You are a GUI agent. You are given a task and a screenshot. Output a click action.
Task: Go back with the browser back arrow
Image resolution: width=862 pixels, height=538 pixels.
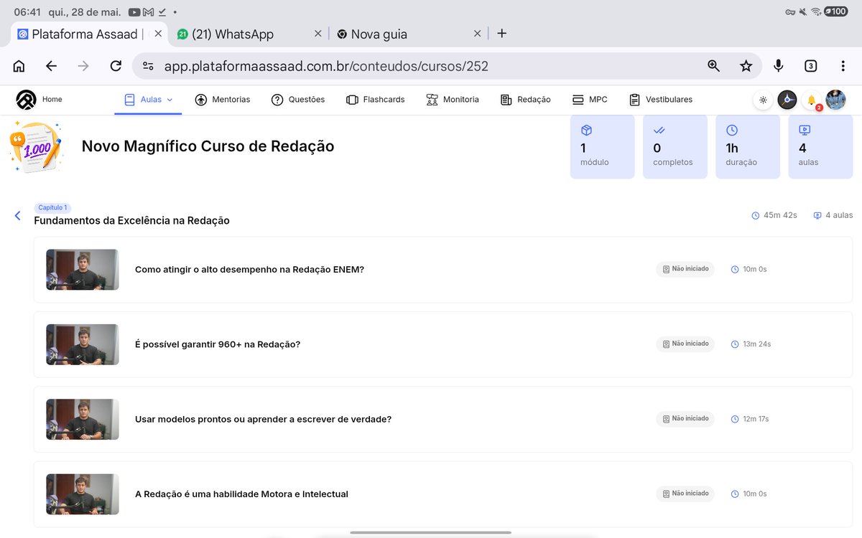[51, 66]
